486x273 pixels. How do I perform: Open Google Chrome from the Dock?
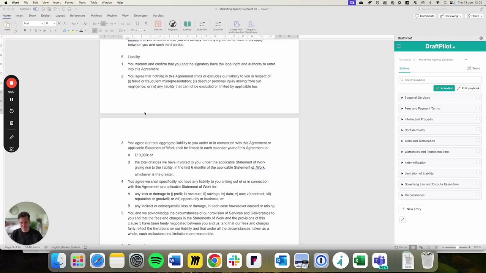coord(215,260)
